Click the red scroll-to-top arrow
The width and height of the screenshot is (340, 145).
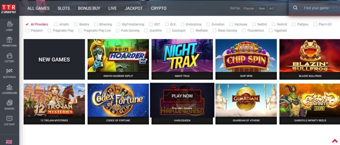[x=335, y=141]
